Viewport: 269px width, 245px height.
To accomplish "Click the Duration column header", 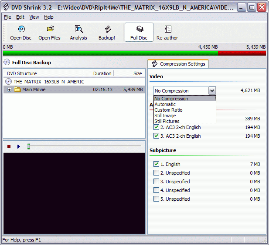I will 102,73.
